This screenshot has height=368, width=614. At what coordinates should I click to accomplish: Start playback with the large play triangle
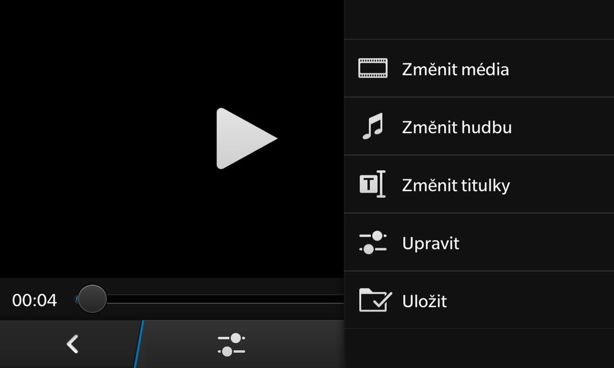pos(246,139)
